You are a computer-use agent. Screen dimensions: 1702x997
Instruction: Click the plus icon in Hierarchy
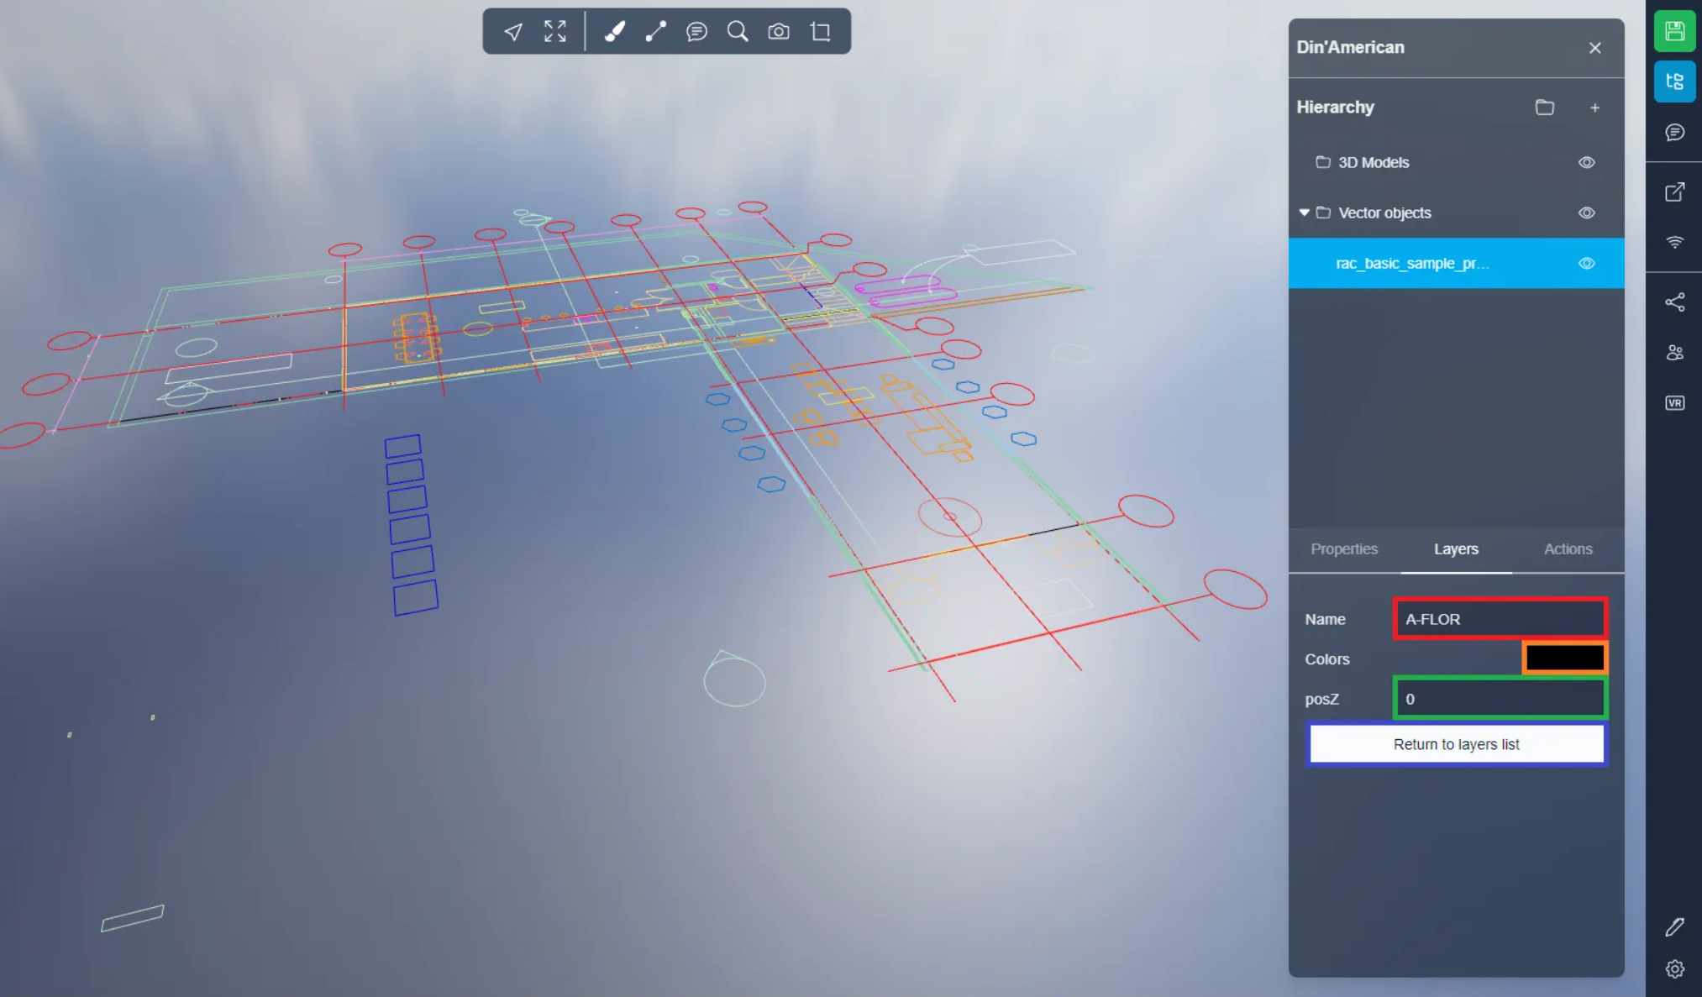pyautogui.click(x=1594, y=108)
